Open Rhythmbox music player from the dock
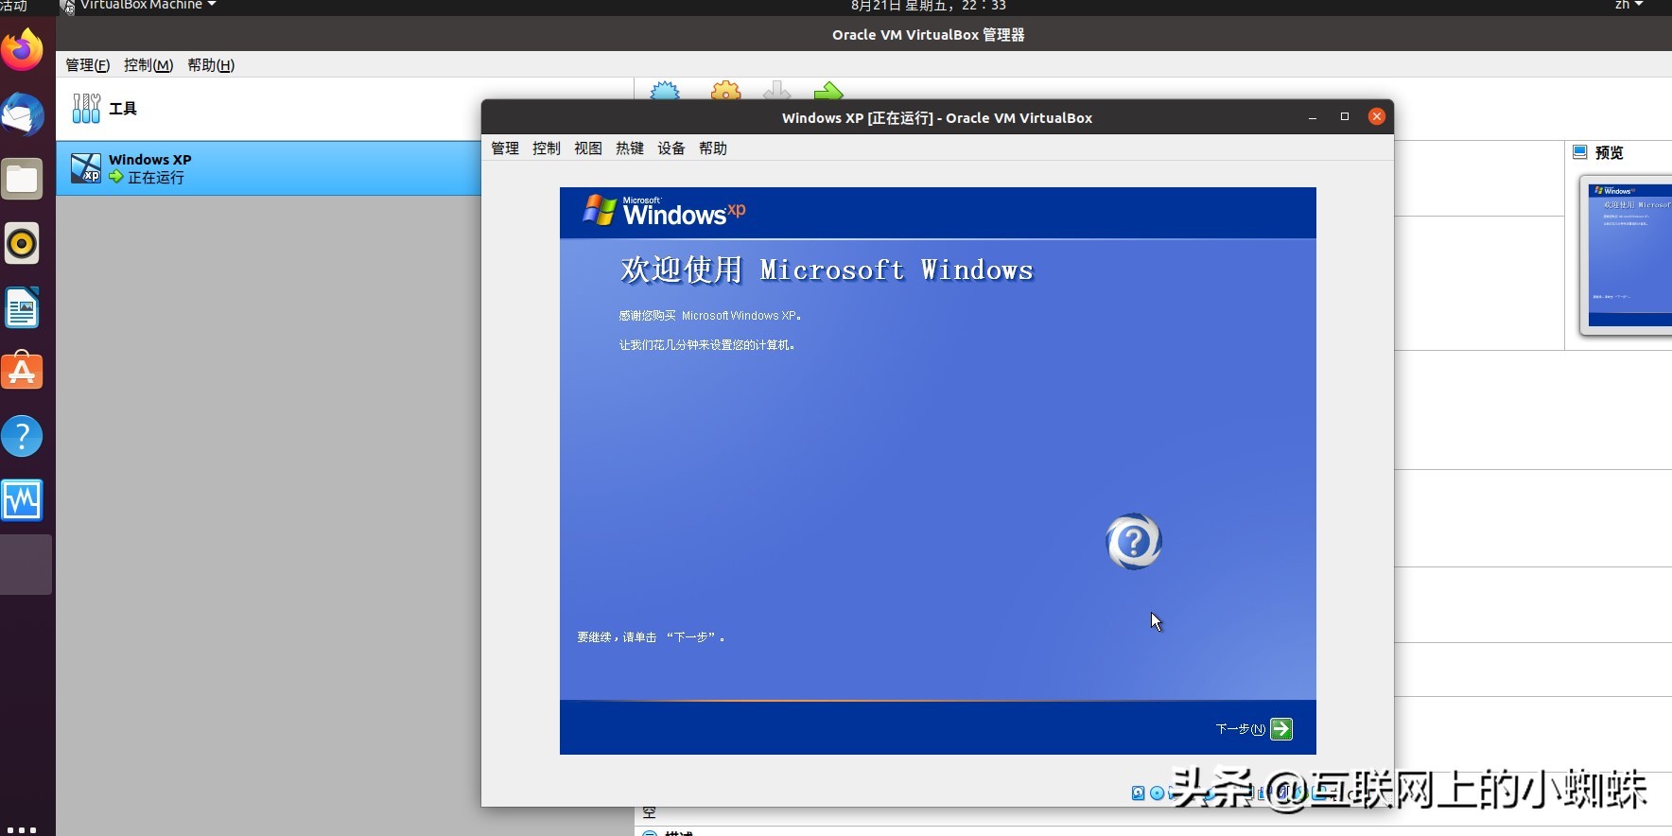Viewport: 1672px width, 836px height. tap(23, 243)
